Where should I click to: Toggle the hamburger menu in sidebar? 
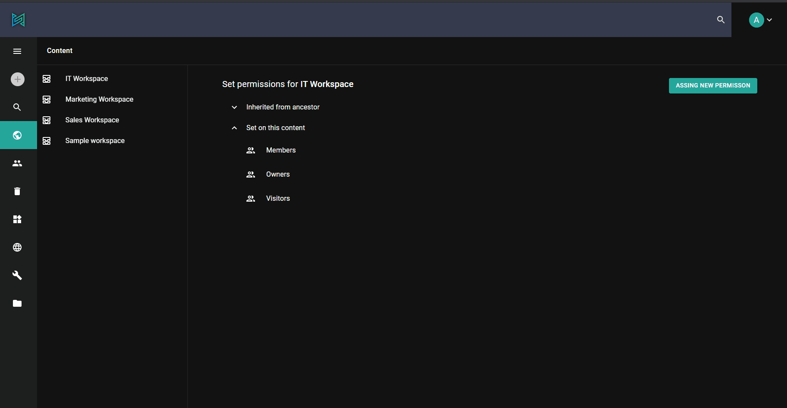point(17,51)
